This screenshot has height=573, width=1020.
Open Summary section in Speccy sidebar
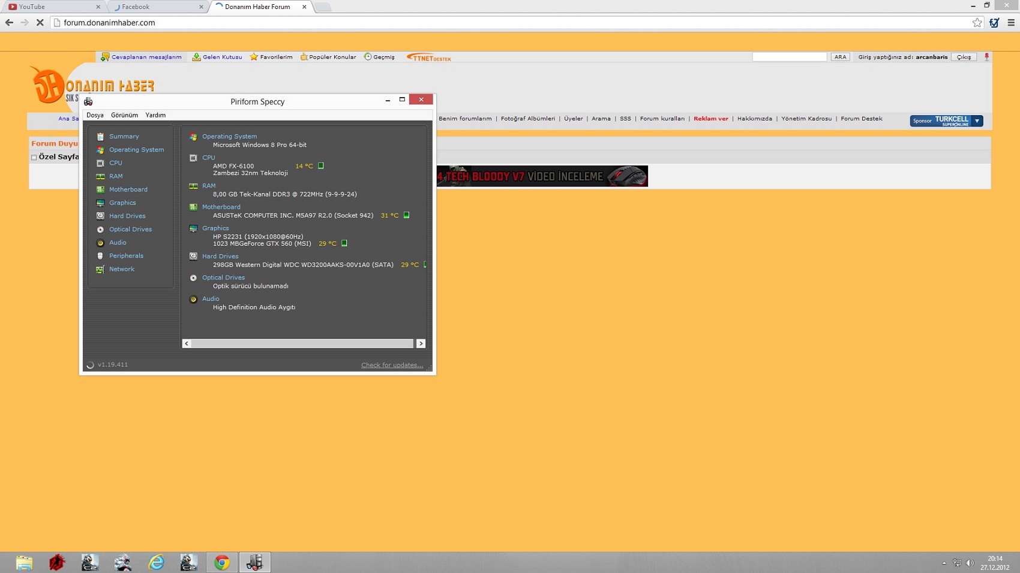click(124, 137)
